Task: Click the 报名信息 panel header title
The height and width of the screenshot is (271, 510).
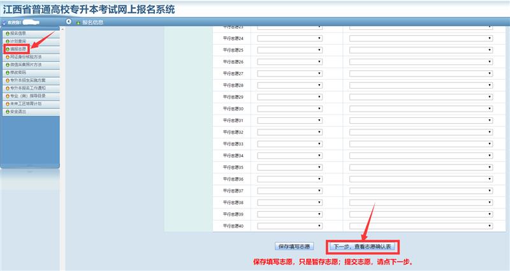Action: (x=92, y=22)
